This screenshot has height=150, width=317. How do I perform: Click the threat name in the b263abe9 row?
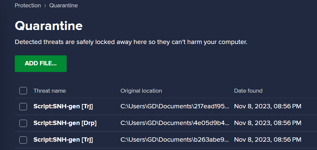pyautogui.click(x=63, y=140)
